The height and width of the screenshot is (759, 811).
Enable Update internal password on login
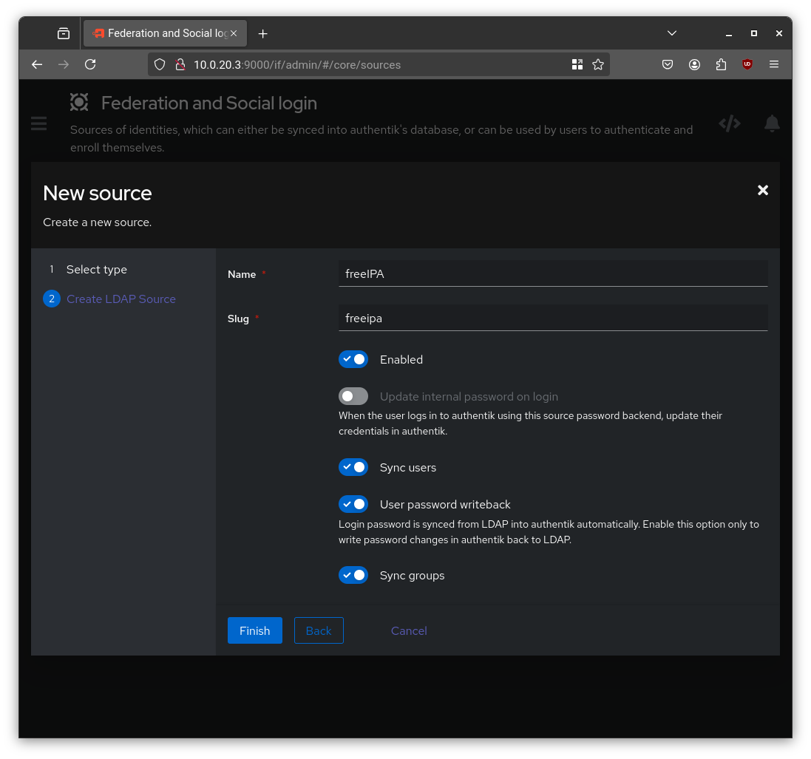(353, 397)
